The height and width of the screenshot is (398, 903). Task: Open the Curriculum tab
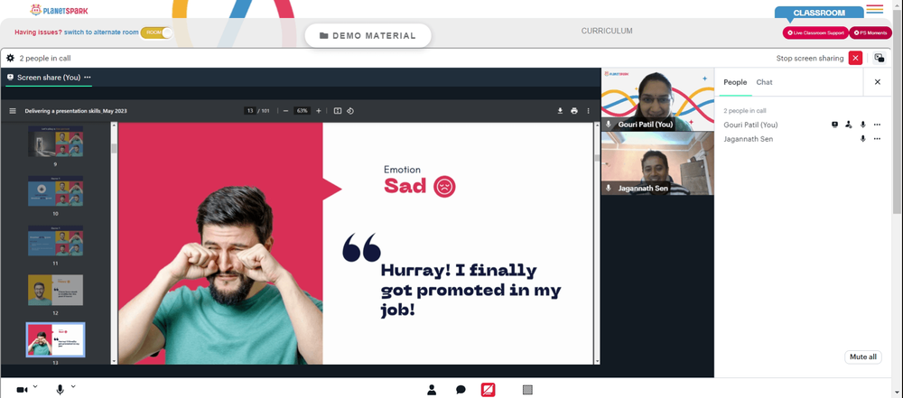coord(607,31)
